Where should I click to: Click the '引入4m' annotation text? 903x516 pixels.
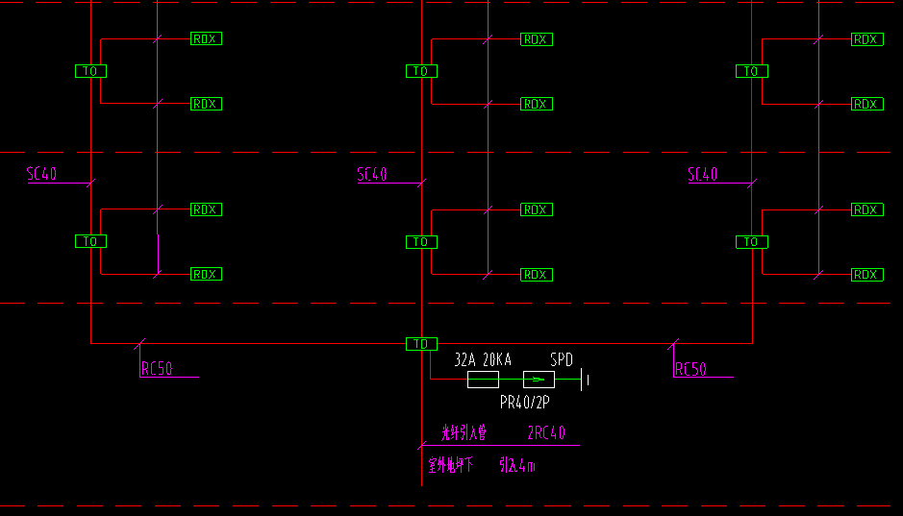517,465
